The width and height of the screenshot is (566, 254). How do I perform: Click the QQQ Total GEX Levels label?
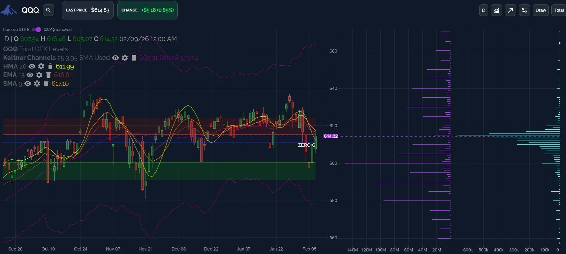[35, 49]
